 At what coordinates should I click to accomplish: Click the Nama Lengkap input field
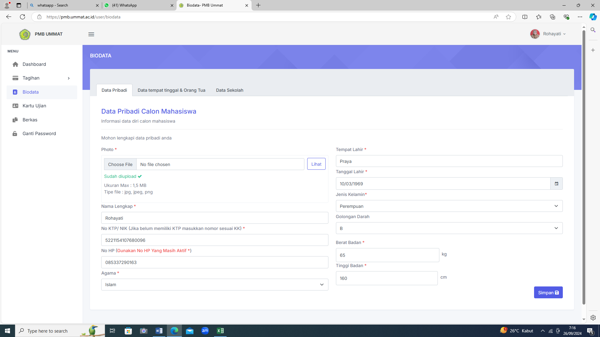coord(215,218)
